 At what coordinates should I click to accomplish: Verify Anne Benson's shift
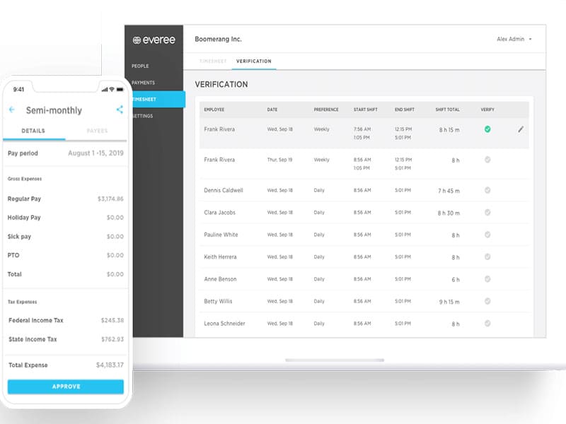[487, 279]
